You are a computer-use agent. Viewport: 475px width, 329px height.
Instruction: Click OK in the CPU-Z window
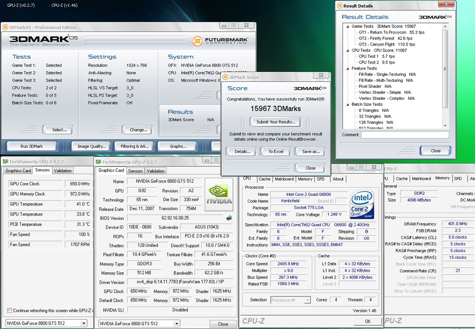coord(368,321)
